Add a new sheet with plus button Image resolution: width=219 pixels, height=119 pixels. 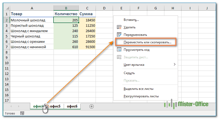coord(92,106)
